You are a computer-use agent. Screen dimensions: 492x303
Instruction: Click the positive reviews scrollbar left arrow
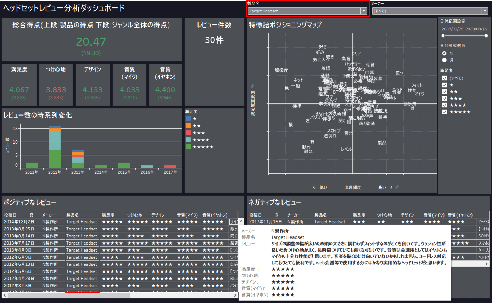[5, 295]
